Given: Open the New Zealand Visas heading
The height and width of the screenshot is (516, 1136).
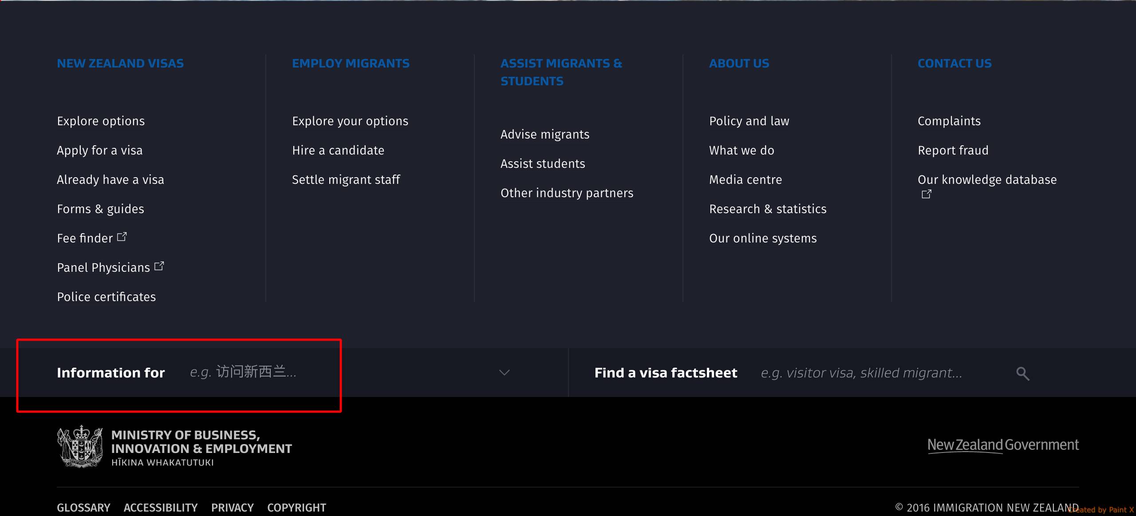Looking at the screenshot, I should click(x=120, y=64).
